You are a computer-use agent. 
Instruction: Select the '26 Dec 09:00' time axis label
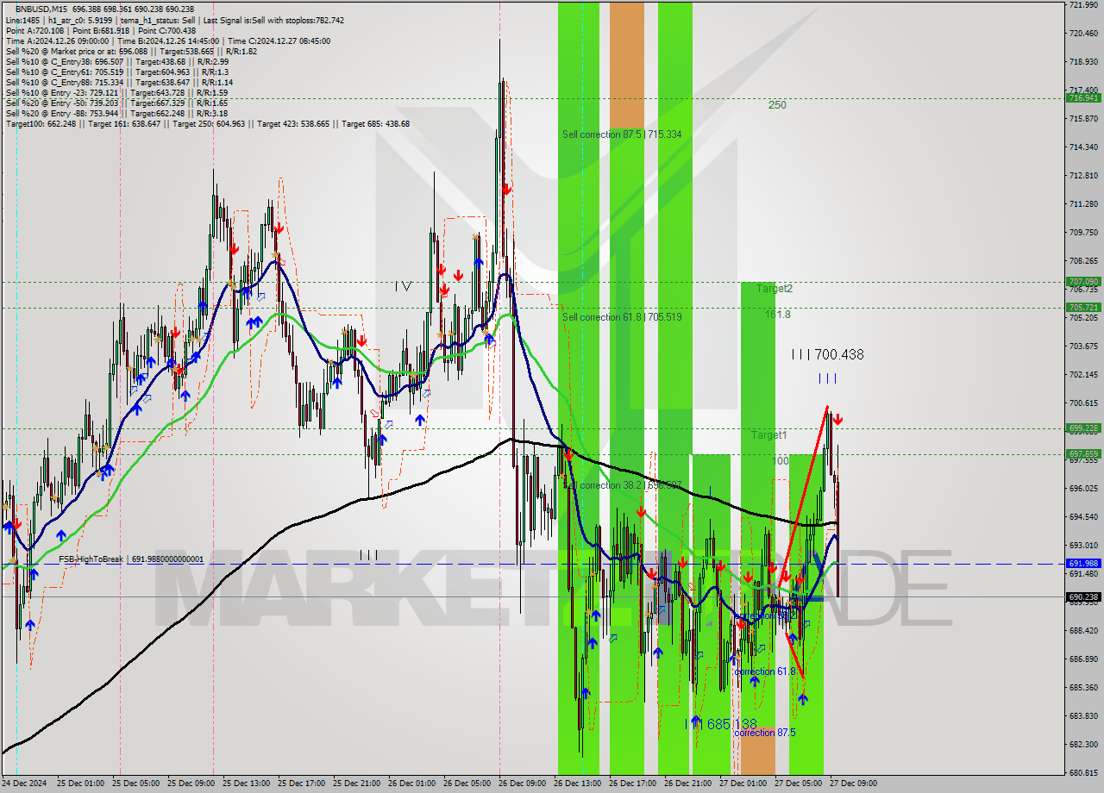click(x=521, y=784)
